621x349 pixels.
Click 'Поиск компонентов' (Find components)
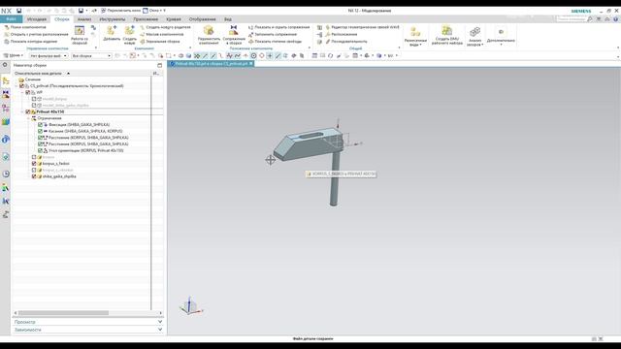pyautogui.click(x=25, y=27)
